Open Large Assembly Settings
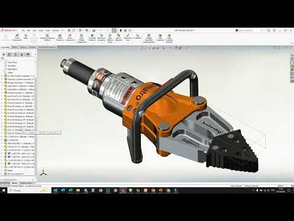294x221 pixels. [x=169, y=39]
